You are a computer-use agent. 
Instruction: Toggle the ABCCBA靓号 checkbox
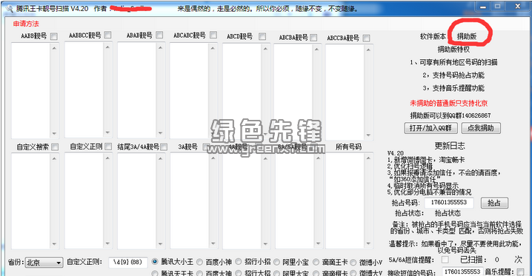pos(366,38)
